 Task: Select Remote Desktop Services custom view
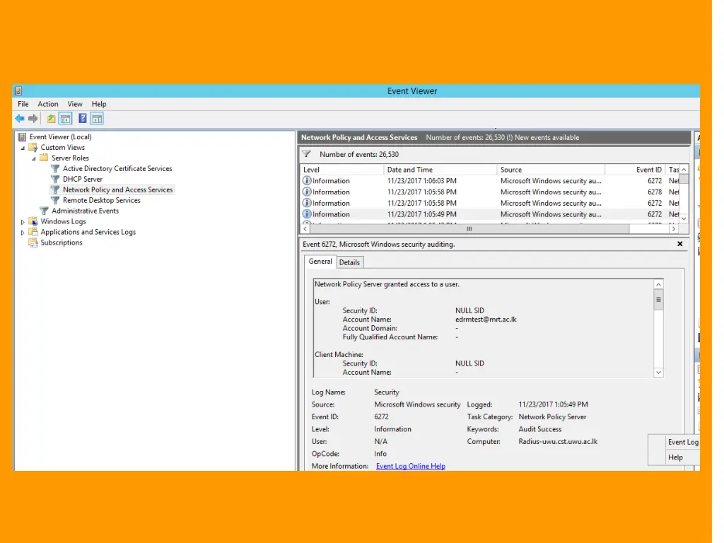point(101,200)
